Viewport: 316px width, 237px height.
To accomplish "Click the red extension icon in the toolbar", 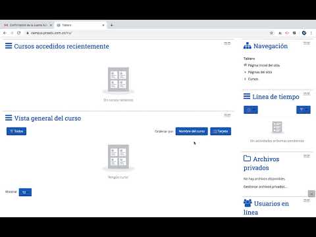I will coord(287,33).
